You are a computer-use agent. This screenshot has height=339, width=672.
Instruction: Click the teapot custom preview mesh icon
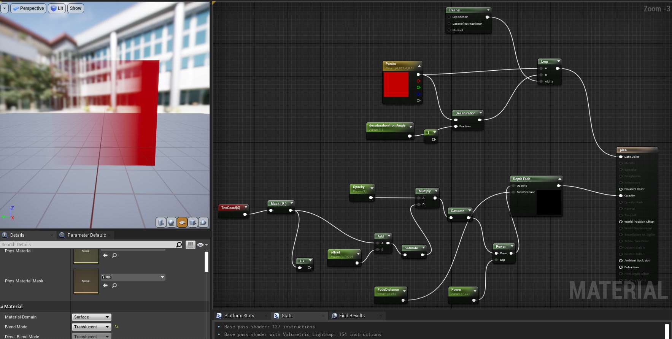tap(203, 222)
